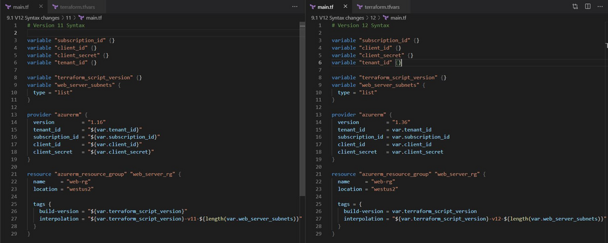Image resolution: width=608 pixels, height=243 pixels.
Task: Open More Actions menu of Version 11 editor group
Action: pos(295,7)
